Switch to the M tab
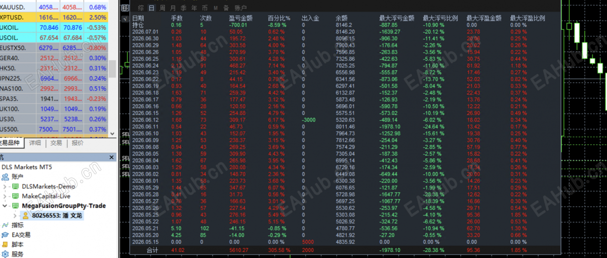Image resolution: width=607 pixels, height=258 pixels. [x=215, y=8]
